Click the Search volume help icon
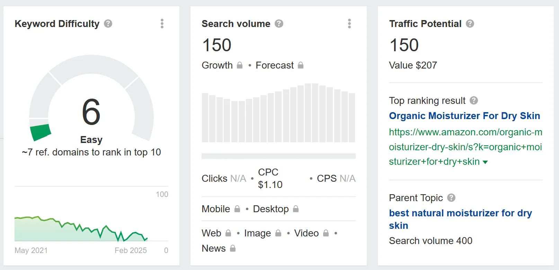The height and width of the screenshot is (270, 559). coord(279,24)
